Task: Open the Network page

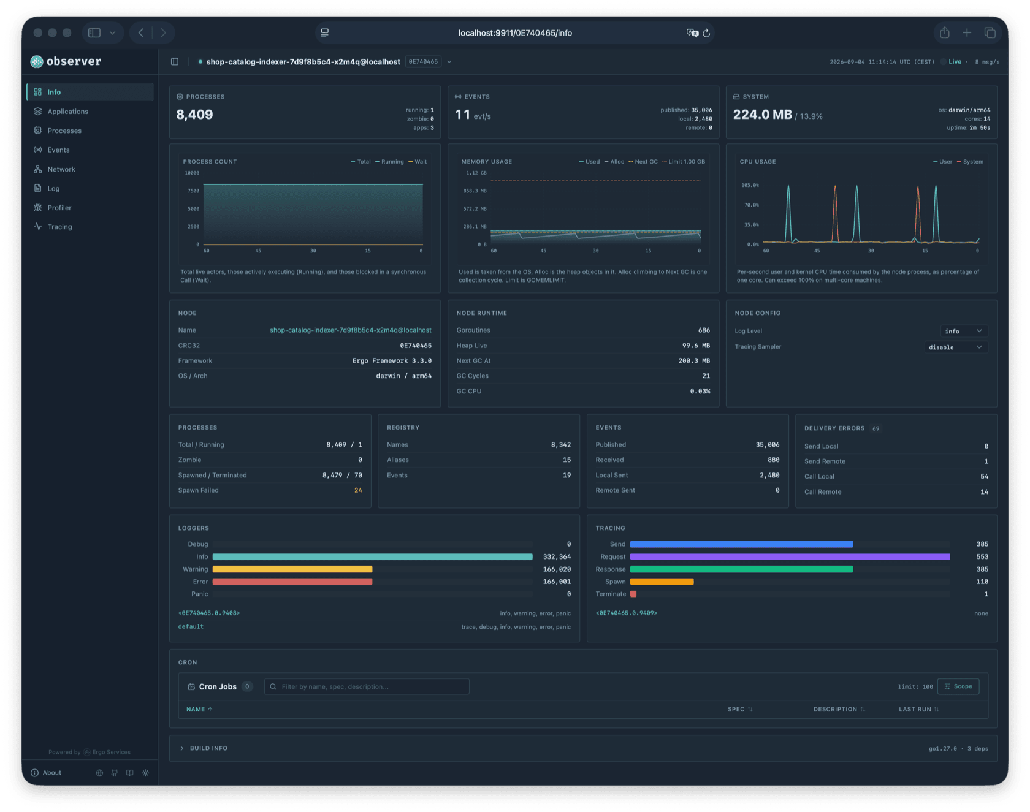Action: point(90,169)
